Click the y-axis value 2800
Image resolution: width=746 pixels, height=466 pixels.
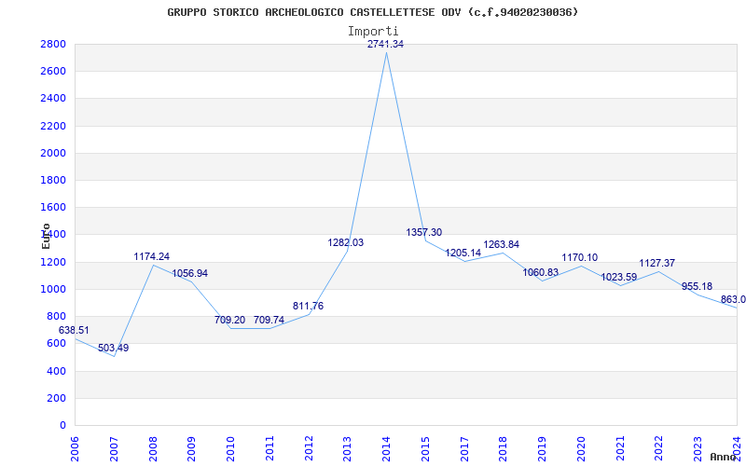click(x=53, y=44)
